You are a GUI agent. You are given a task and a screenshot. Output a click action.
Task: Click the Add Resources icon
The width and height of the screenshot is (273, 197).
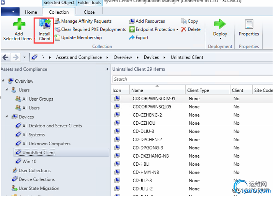[x=132, y=21]
